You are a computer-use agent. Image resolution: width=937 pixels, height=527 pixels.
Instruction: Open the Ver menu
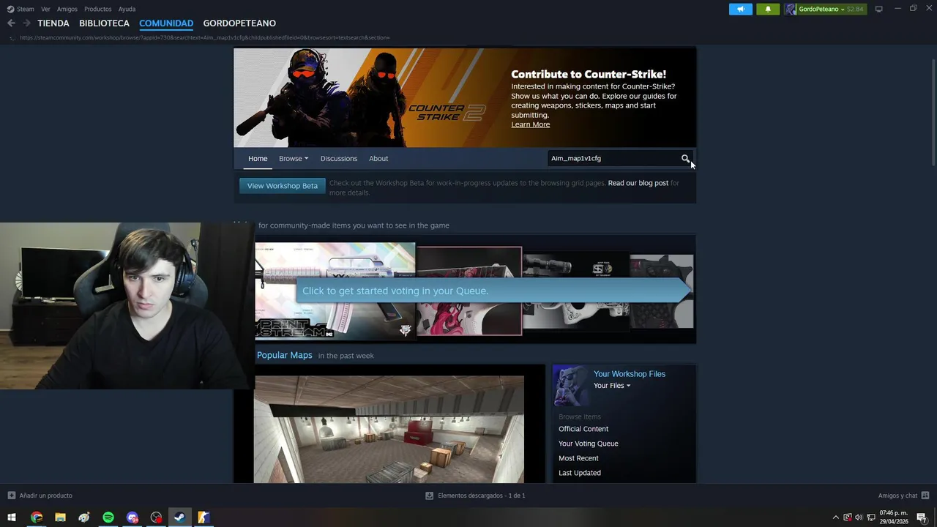[45, 9]
